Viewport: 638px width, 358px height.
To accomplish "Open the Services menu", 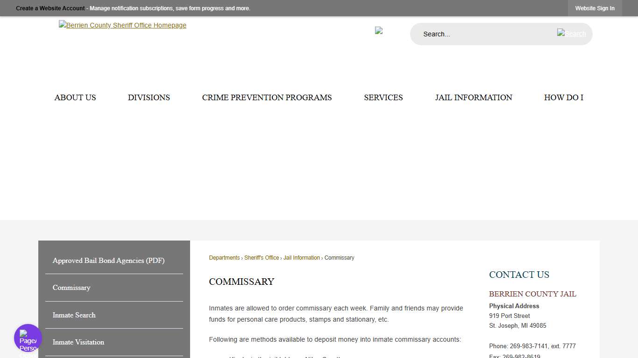I will [383, 97].
